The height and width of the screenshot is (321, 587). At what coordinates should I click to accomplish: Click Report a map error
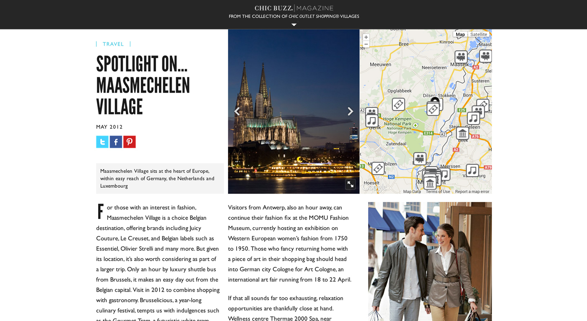coord(472,192)
